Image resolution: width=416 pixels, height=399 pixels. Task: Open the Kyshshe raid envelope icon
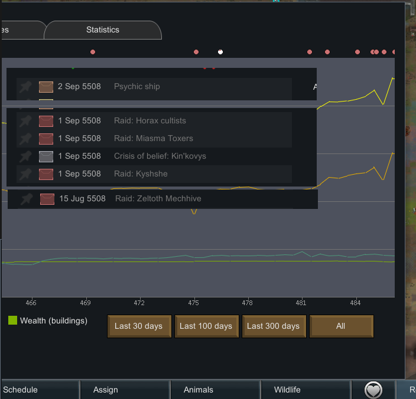(46, 174)
